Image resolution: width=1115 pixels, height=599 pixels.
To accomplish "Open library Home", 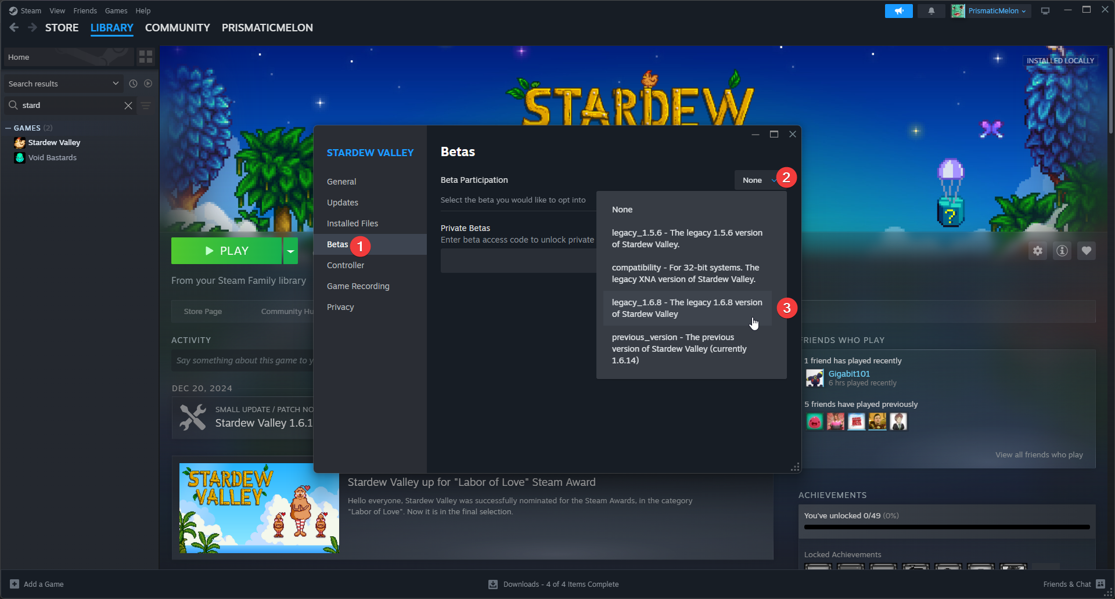I will pos(69,57).
